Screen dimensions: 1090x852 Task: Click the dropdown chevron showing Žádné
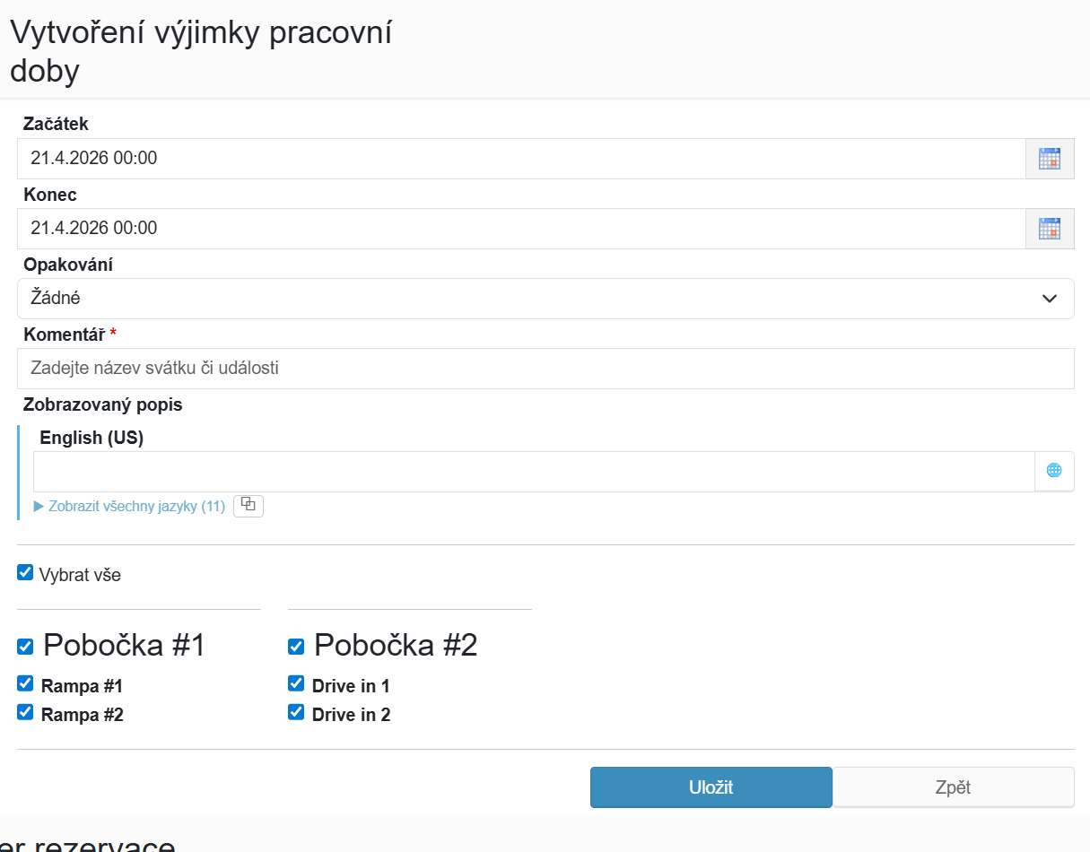1050,299
